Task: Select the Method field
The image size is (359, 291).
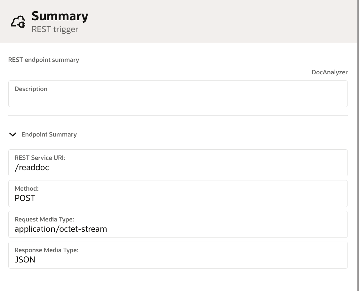Action: coord(178,194)
